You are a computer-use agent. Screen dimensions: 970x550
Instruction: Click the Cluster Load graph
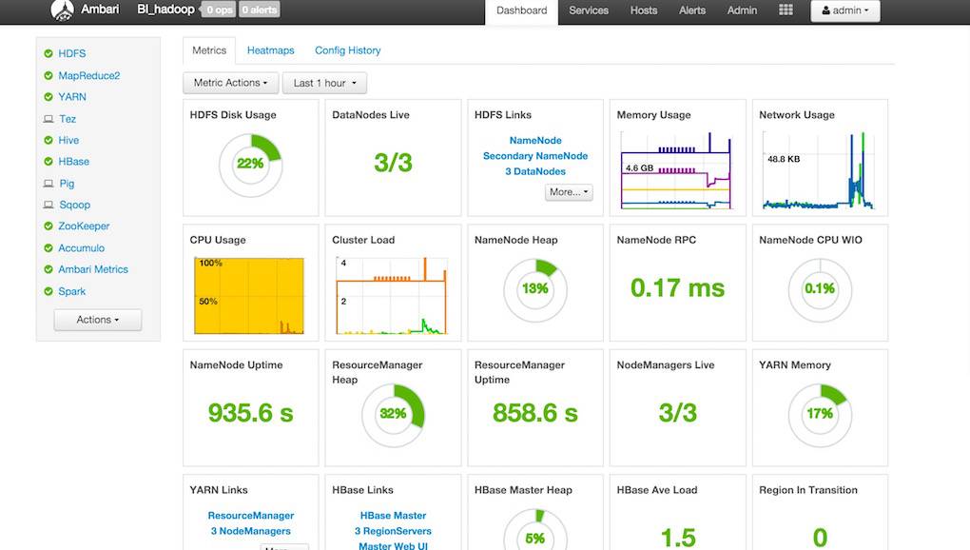(x=392, y=296)
